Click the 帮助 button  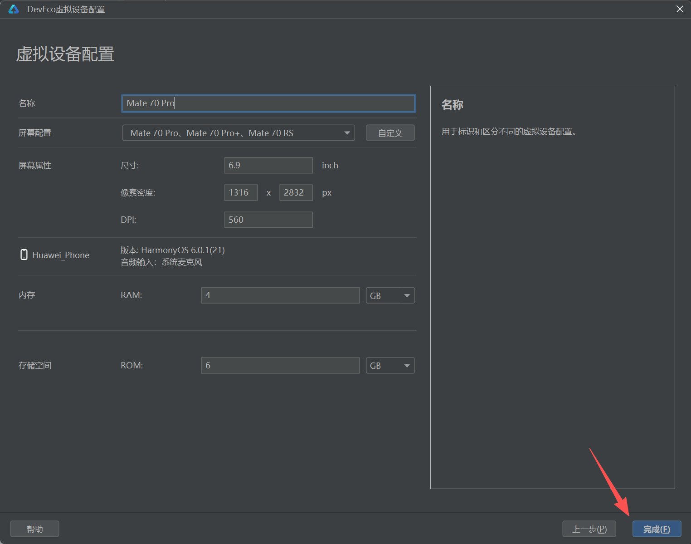tap(34, 529)
